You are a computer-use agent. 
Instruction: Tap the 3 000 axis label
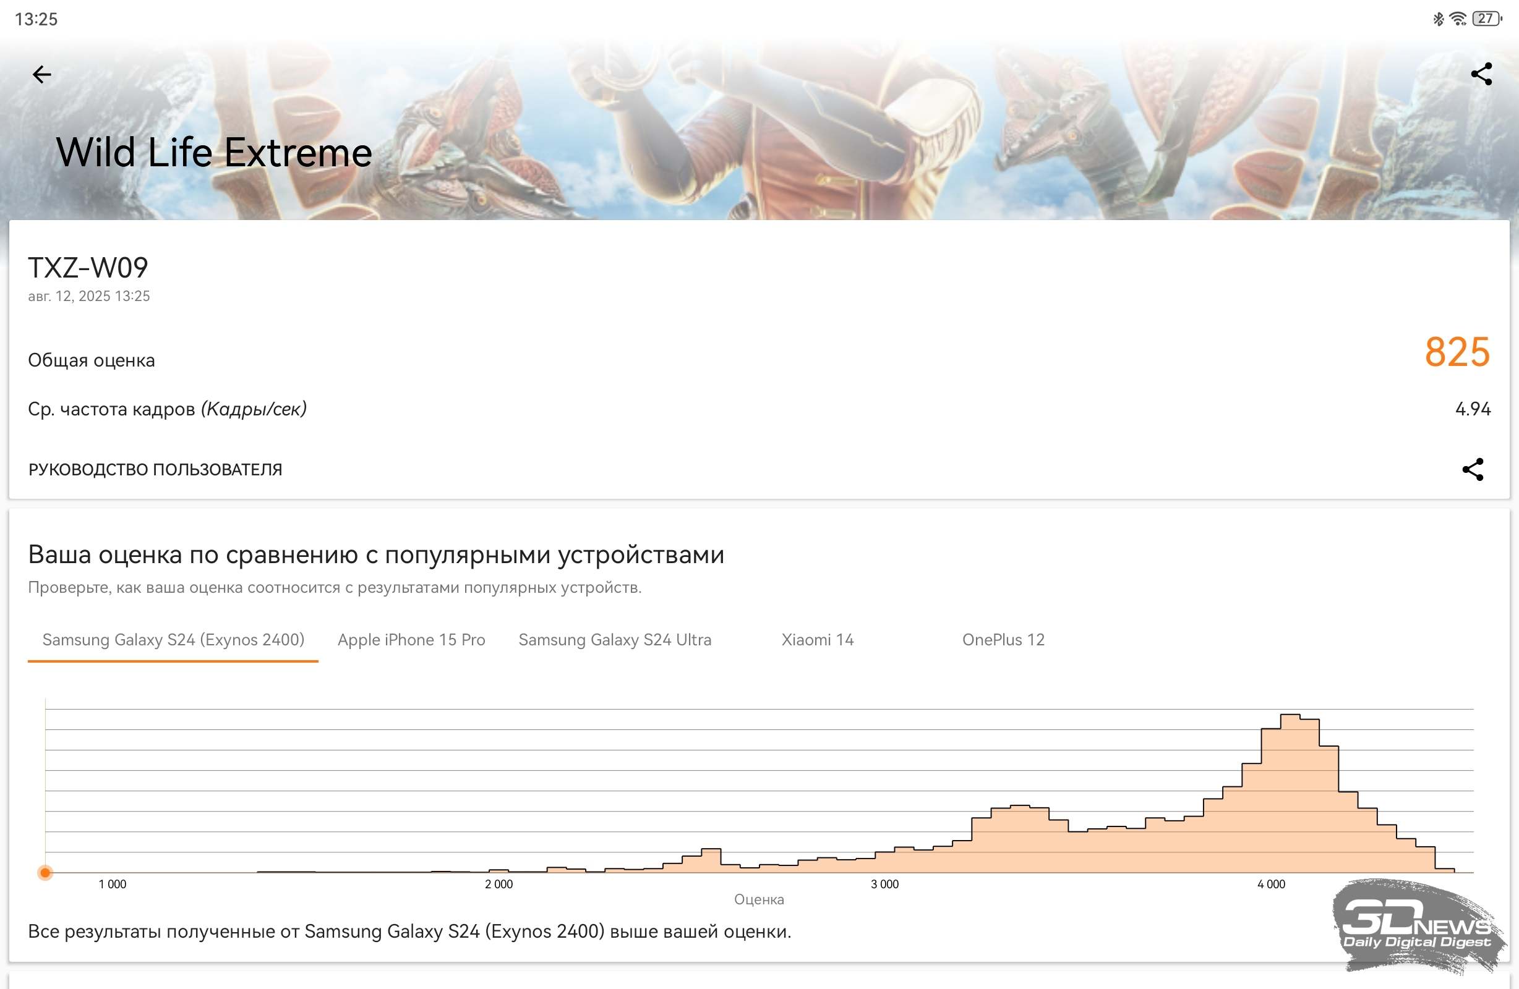[884, 884]
